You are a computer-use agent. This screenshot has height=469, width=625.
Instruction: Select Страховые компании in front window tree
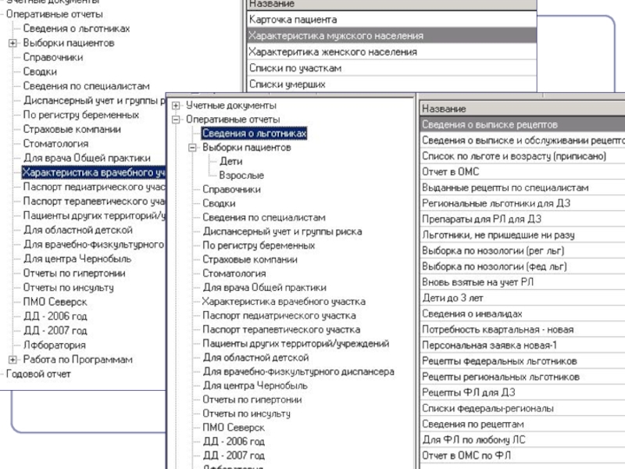(250, 260)
